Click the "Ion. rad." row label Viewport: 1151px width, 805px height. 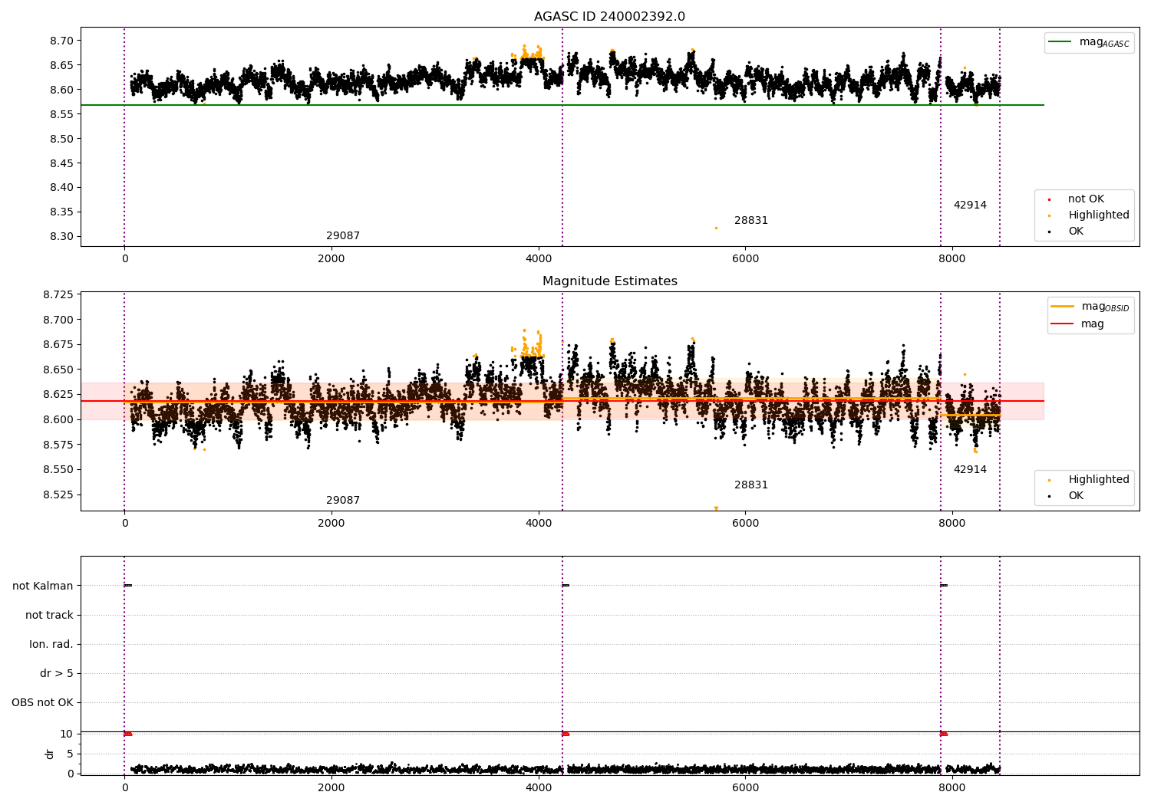pos(51,645)
